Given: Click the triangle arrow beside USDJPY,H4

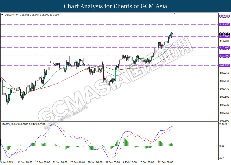Looking at the screenshot, I should click(x=2, y=15).
